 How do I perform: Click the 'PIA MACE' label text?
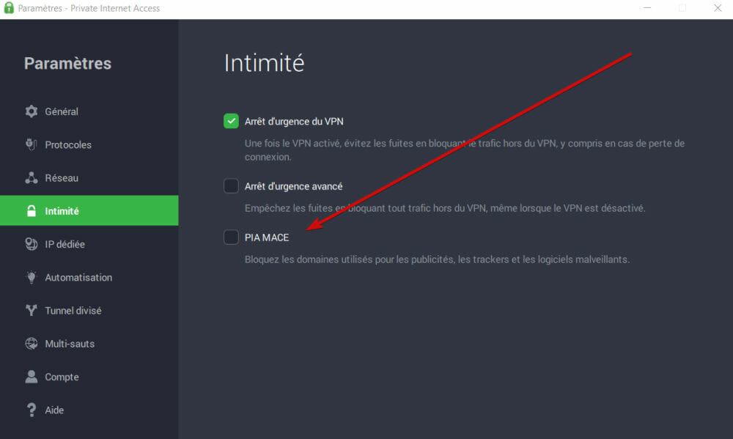click(267, 237)
